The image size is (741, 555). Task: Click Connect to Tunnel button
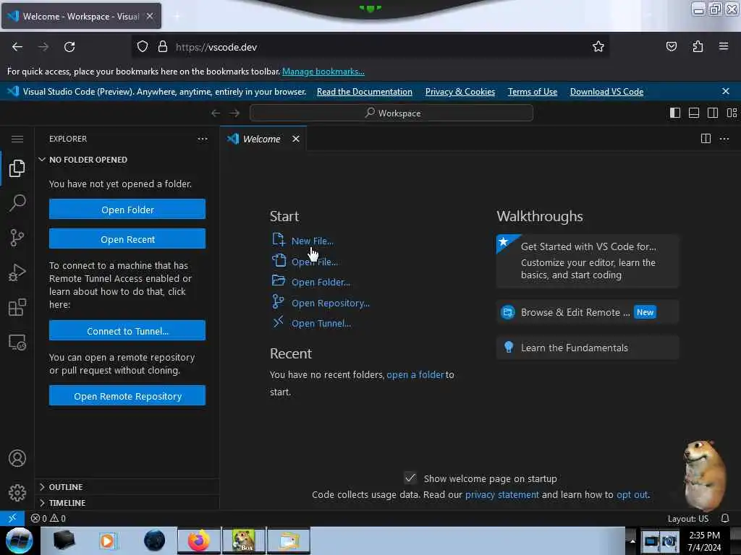(127, 330)
